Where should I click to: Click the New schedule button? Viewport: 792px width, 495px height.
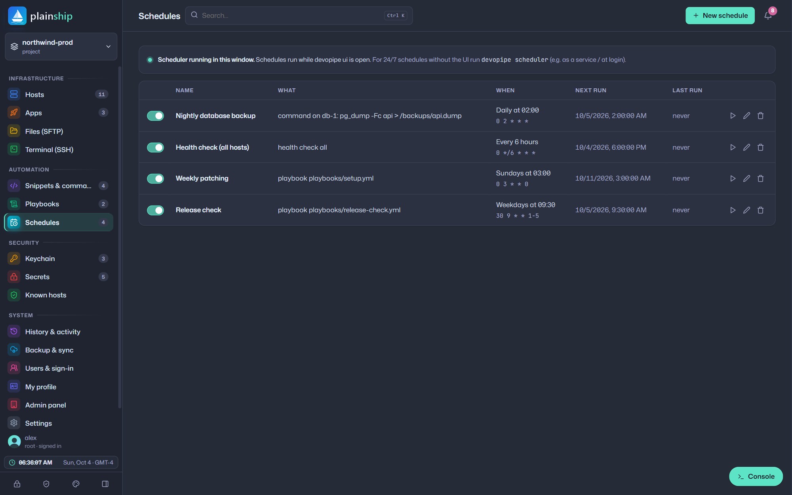click(720, 16)
